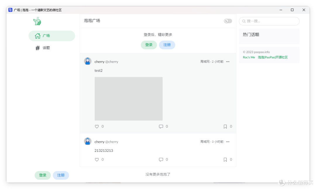Click the green 登录 button under banner
The height and width of the screenshot is (189, 316).
point(149,45)
